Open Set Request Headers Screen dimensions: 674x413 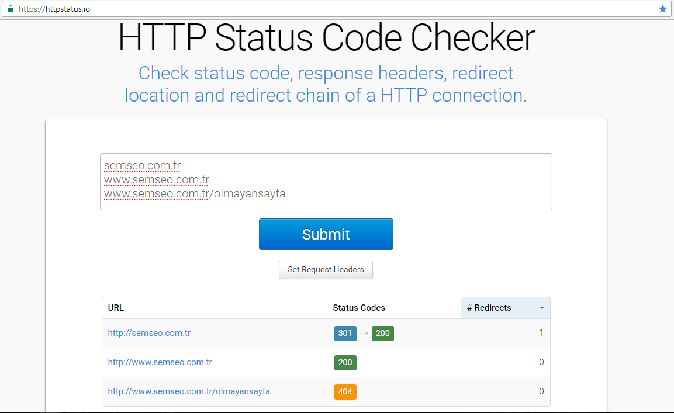click(326, 270)
